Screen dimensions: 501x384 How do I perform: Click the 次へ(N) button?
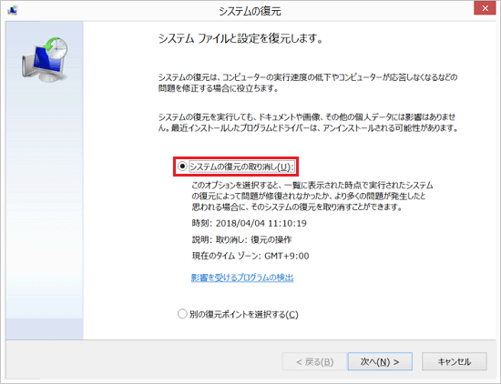point(380,361)
